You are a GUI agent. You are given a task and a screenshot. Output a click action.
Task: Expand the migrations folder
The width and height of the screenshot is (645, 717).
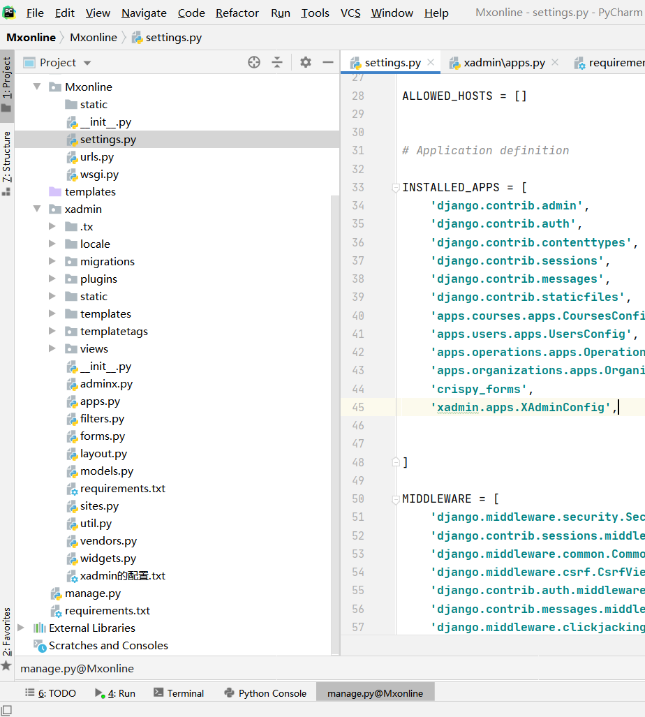coord(52,261)
